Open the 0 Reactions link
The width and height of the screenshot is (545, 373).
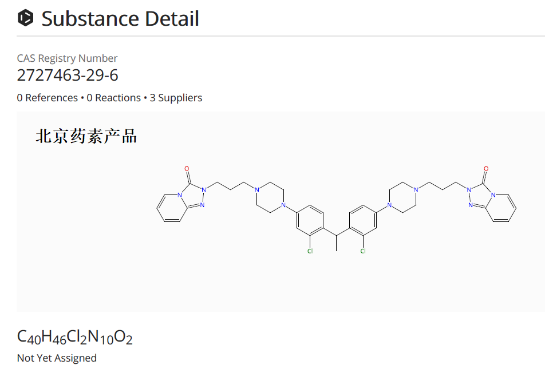114,98
